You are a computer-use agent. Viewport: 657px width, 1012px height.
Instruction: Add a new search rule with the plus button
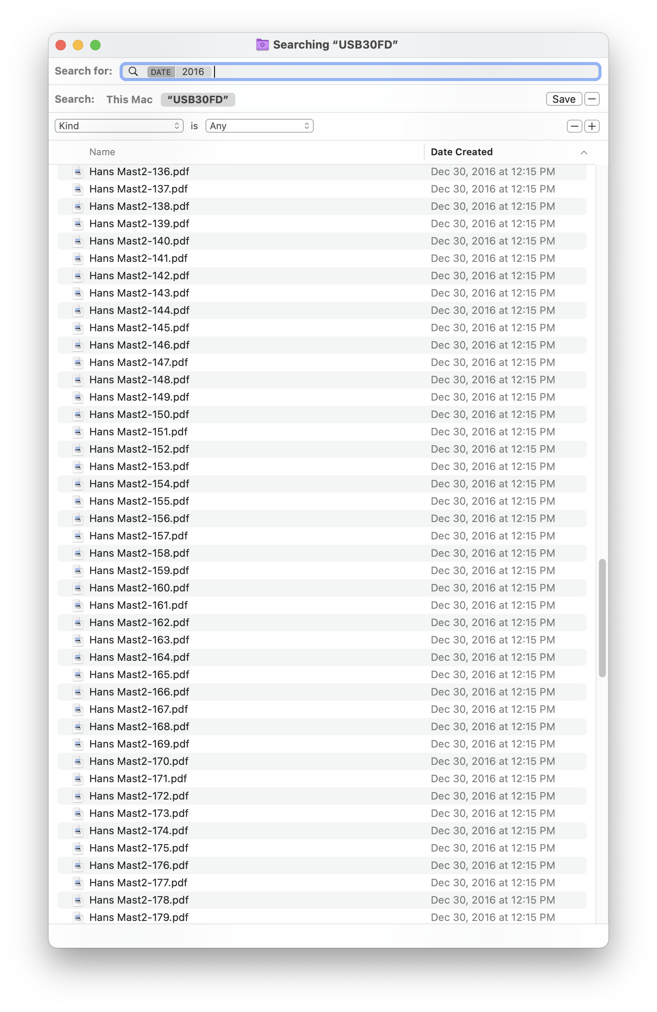point(592,126)
